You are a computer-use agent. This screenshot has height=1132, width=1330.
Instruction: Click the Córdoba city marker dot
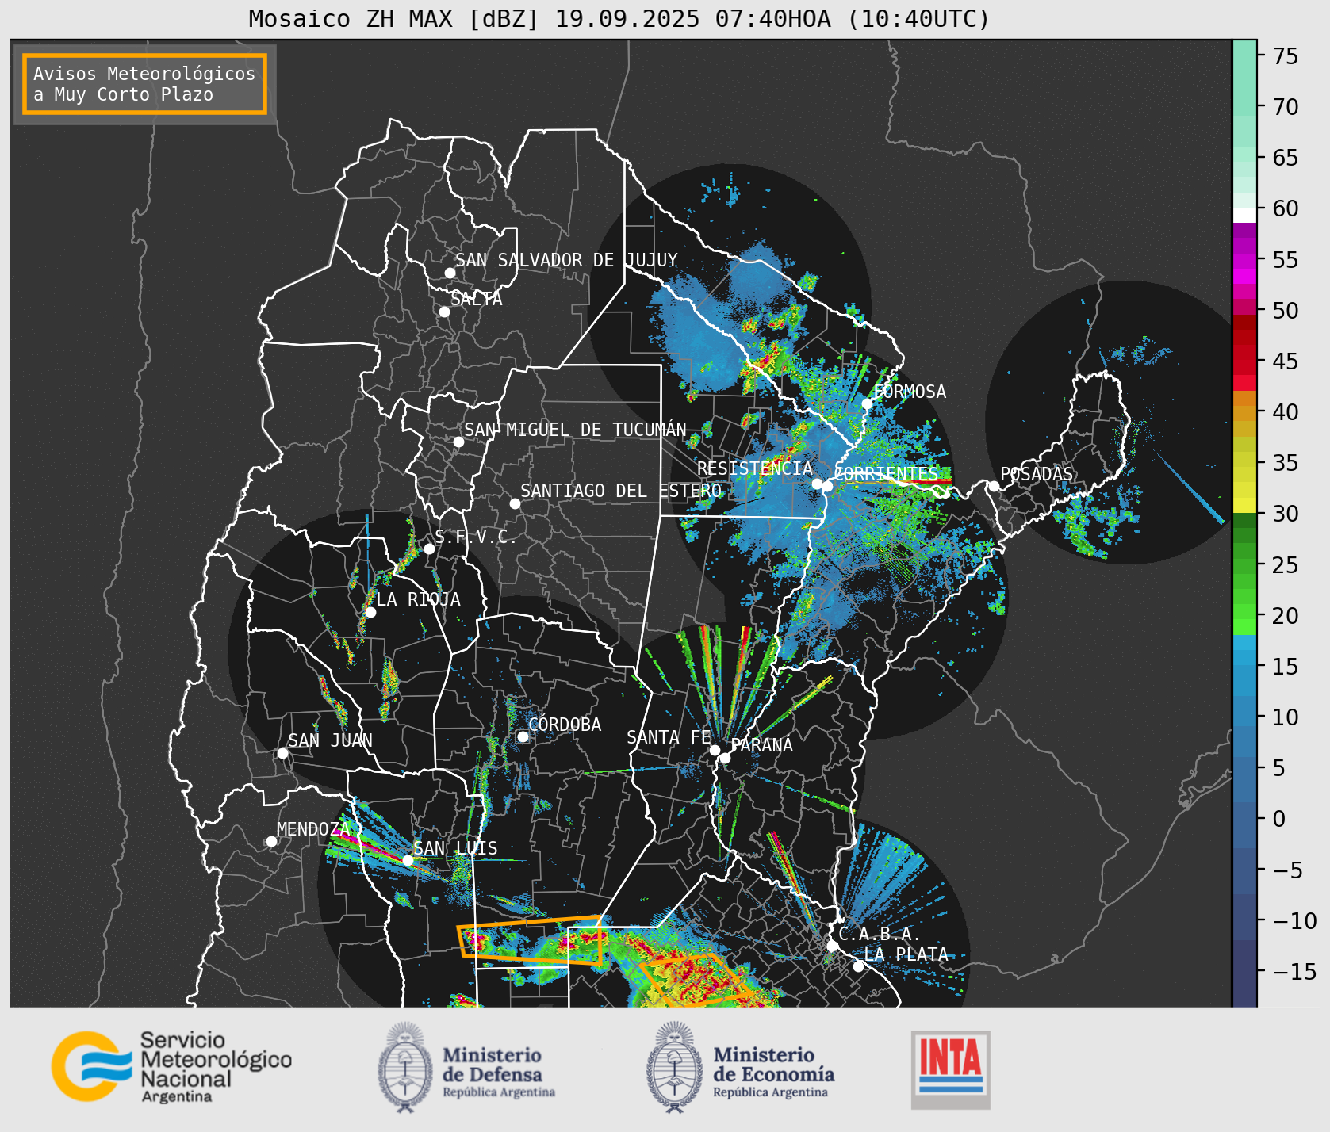523,736
